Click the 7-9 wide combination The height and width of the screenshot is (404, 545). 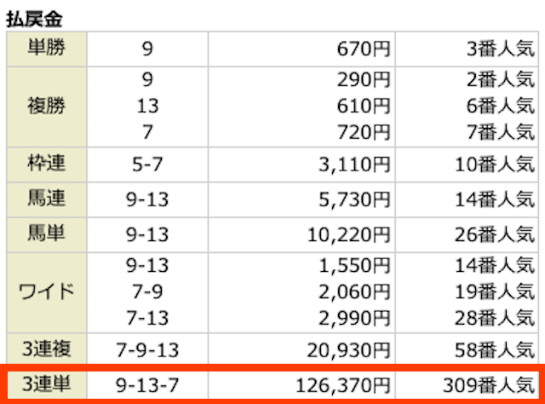[x=147, y=291]
